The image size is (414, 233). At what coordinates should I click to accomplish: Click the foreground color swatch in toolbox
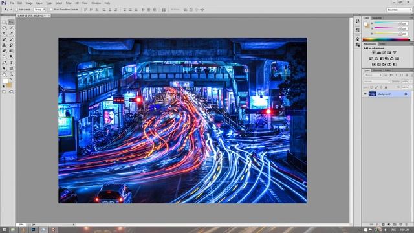pos(5,82)
